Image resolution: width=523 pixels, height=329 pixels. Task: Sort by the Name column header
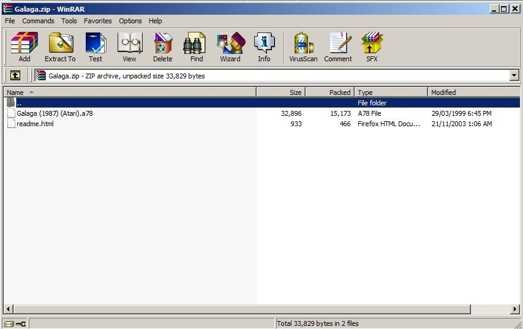[130, 92]
